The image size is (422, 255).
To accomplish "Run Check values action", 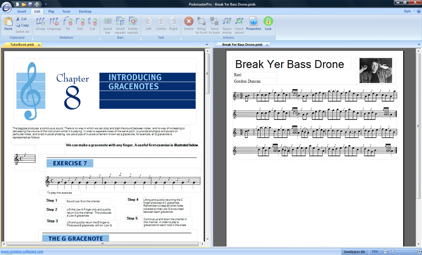I will (x=239, y=23).
